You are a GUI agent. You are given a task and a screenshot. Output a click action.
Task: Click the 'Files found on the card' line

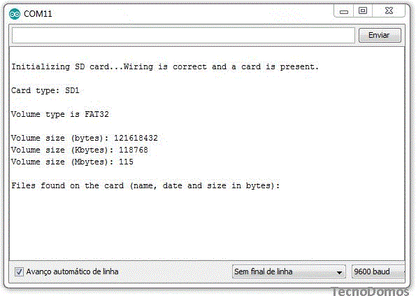pos(145,185)
